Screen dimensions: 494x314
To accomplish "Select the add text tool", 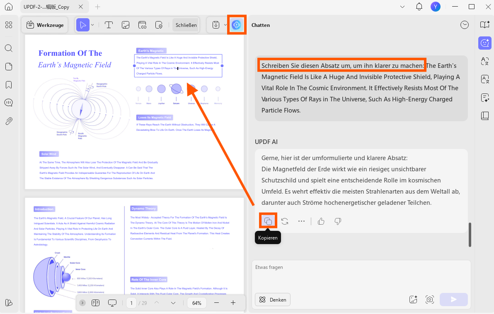I will coord(109,25).
